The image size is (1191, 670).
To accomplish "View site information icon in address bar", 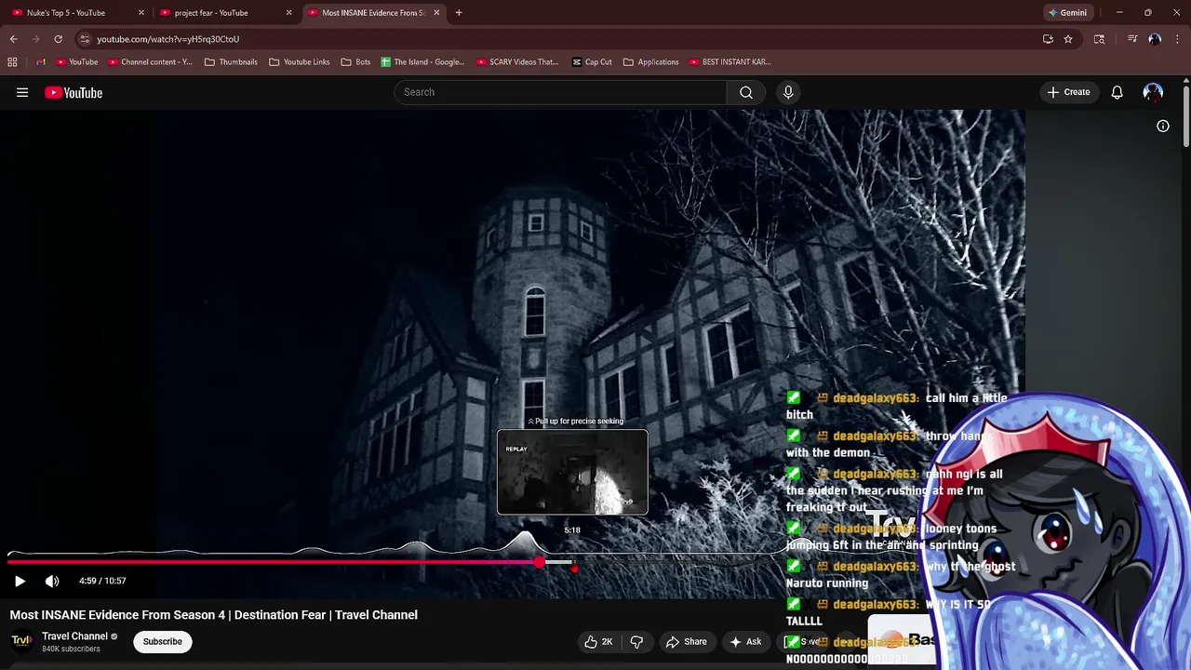I will coord(85,39).
